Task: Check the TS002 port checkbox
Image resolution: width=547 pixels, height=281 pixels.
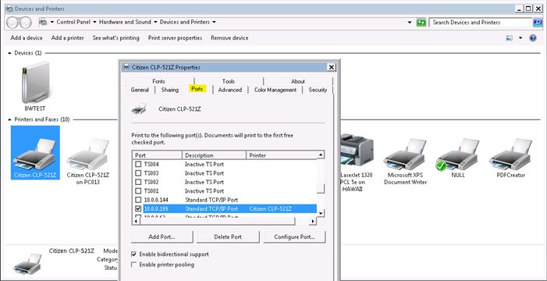Action: coord(138,182)
